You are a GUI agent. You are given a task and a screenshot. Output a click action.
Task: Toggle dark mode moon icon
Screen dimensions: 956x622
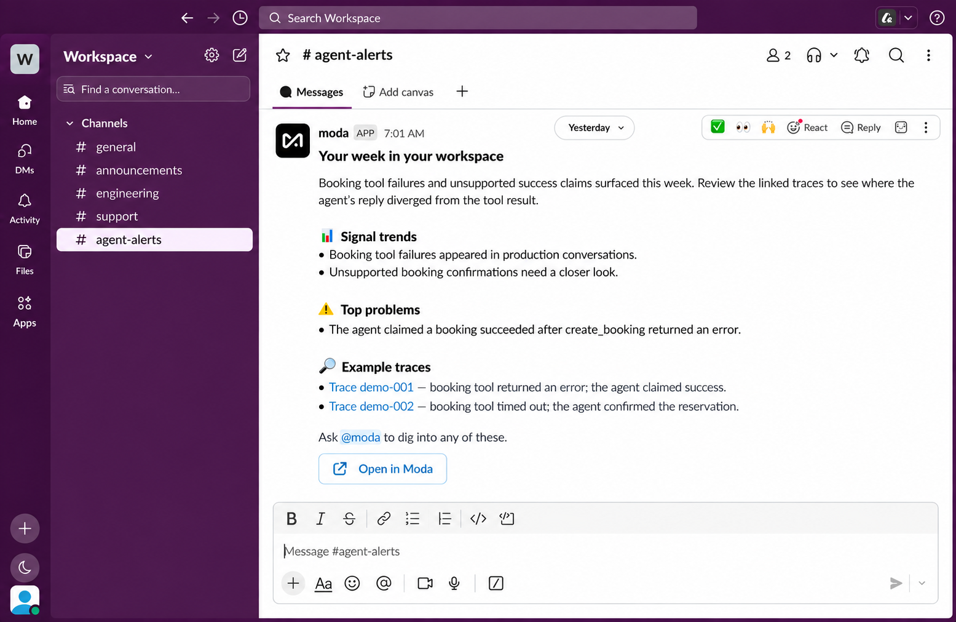coord(25,567)
